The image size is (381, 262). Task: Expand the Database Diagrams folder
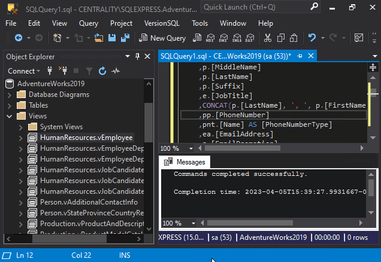tap(10, 95)
